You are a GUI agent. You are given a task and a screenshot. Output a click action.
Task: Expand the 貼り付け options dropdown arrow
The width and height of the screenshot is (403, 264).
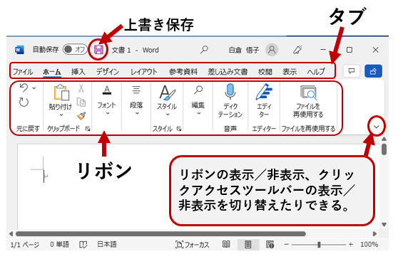[61, 115]
